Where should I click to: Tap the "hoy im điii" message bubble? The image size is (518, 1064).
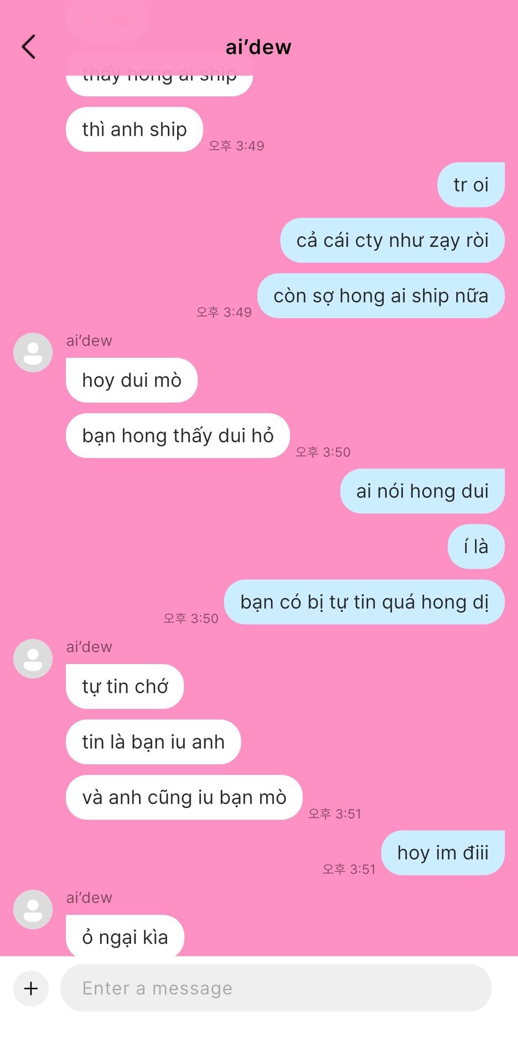443,852
